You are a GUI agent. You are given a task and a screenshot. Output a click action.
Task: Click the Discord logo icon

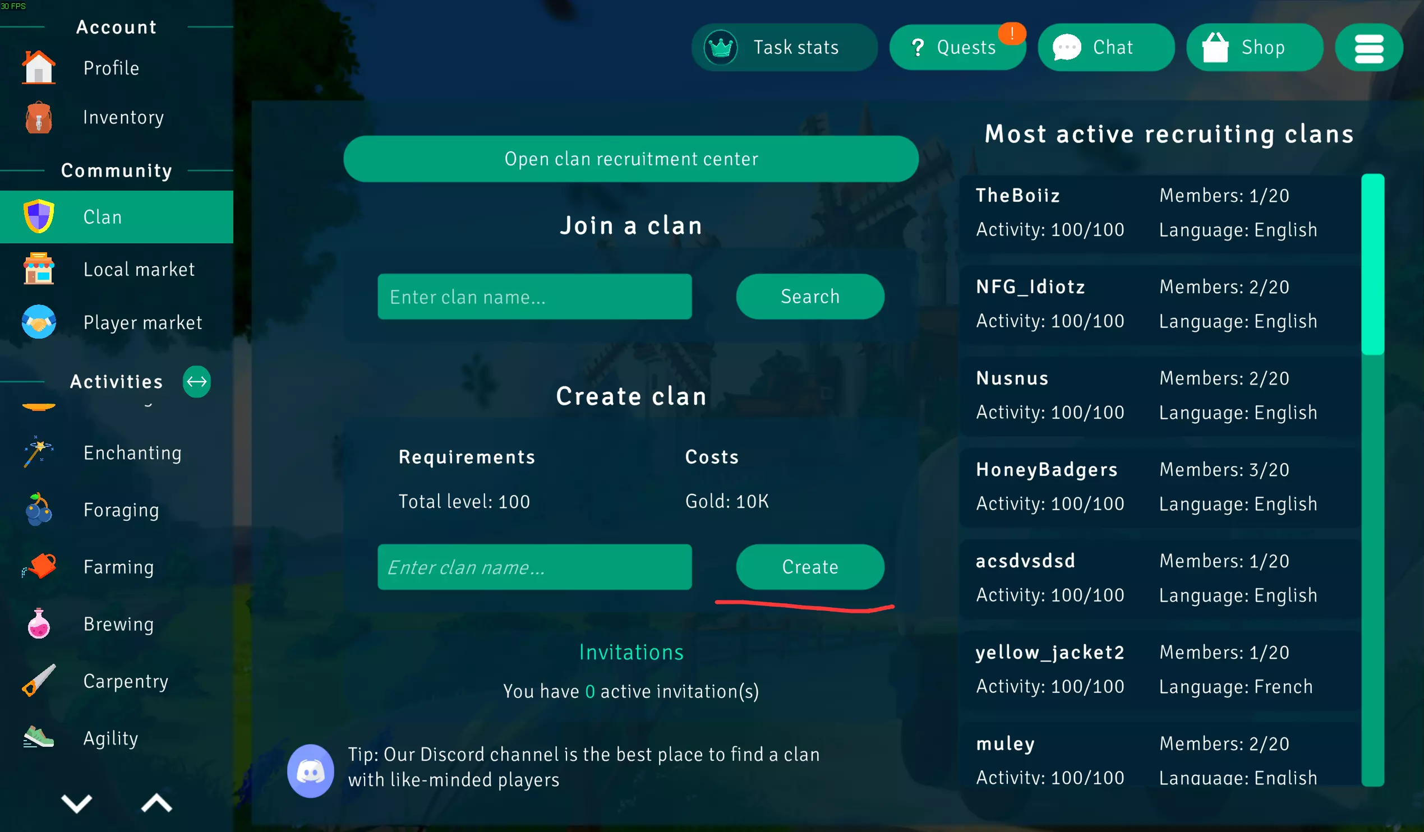310,770
